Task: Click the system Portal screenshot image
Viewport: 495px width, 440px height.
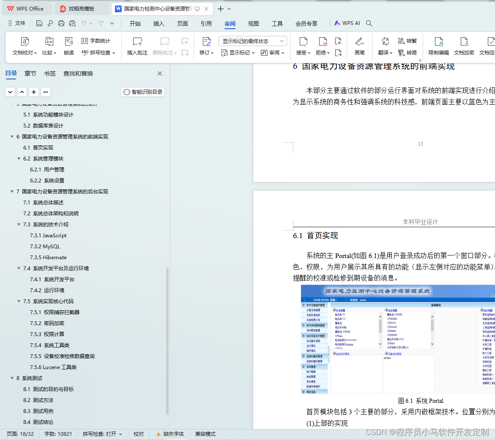Action: click(398, 340)
